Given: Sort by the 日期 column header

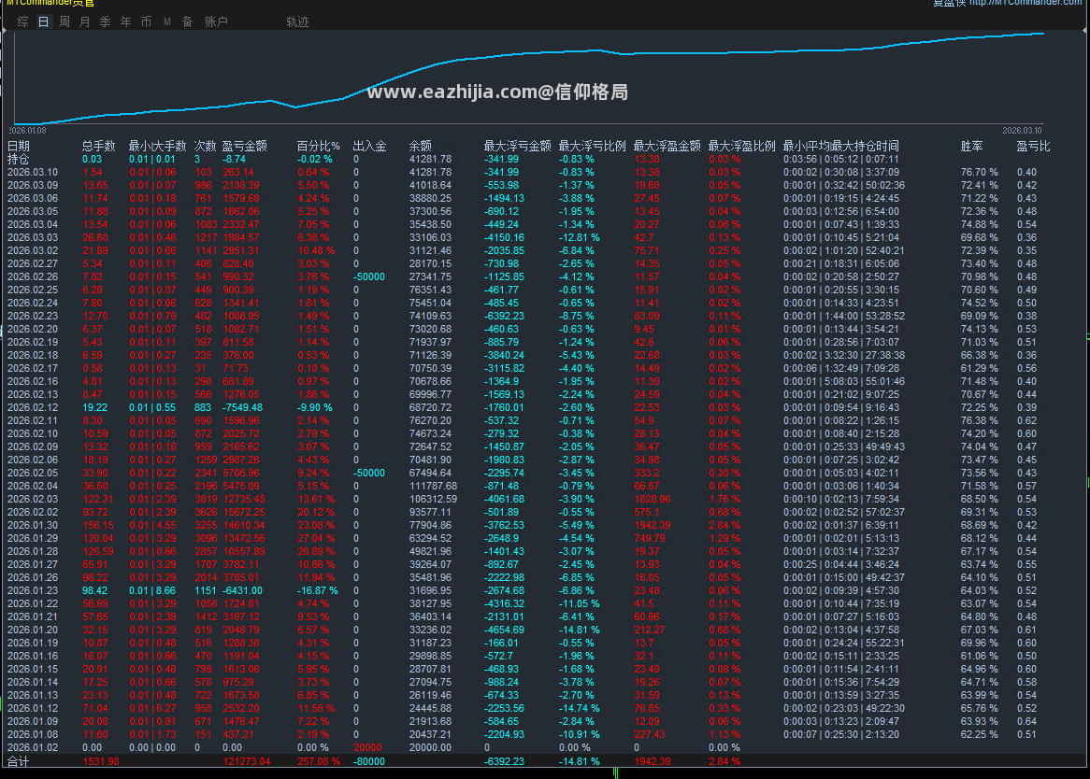Looking at the screenshot, I should (19, 146).
